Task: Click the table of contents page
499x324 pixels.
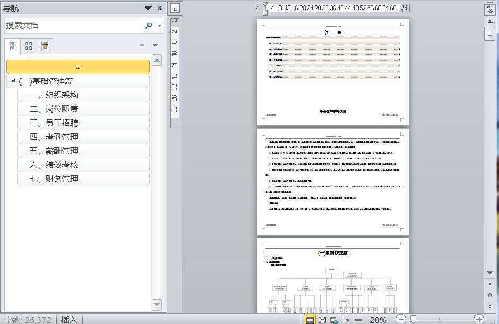Action: click(x=333, y=72)
